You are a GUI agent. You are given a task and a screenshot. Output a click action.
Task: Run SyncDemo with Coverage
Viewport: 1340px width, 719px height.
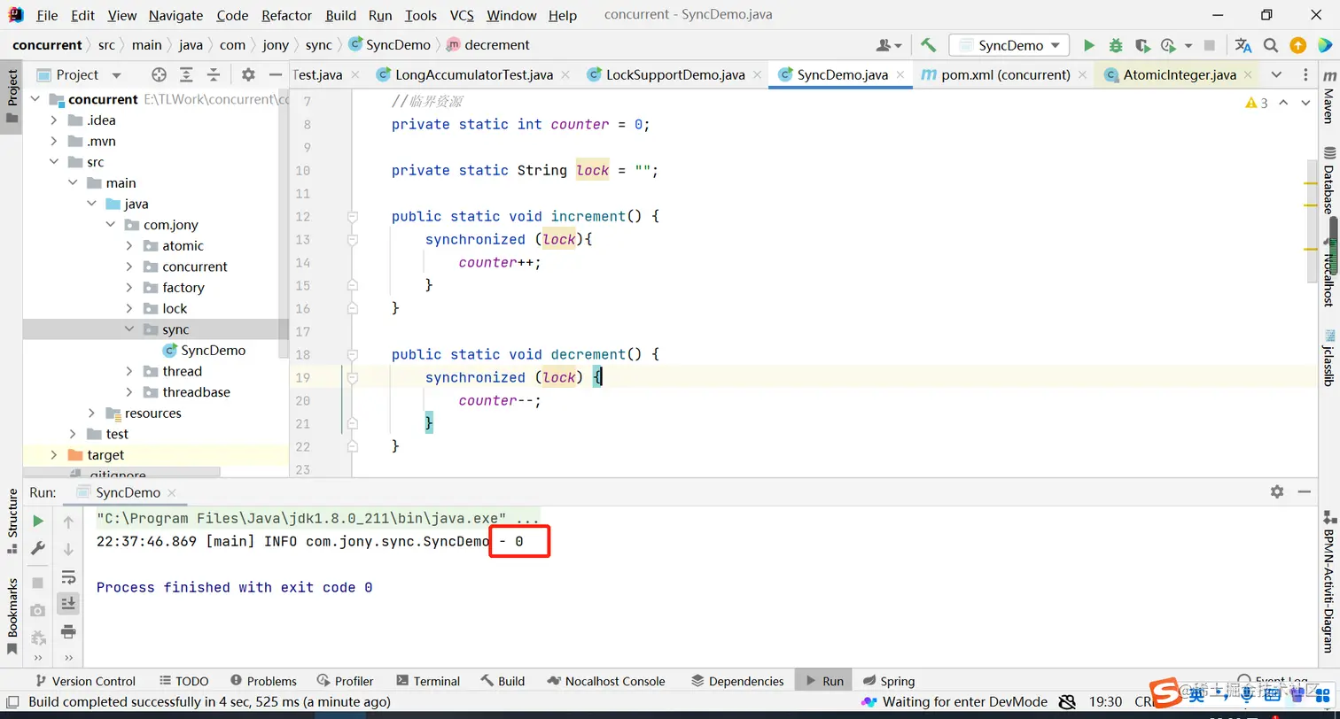(x=1142, y=45)
